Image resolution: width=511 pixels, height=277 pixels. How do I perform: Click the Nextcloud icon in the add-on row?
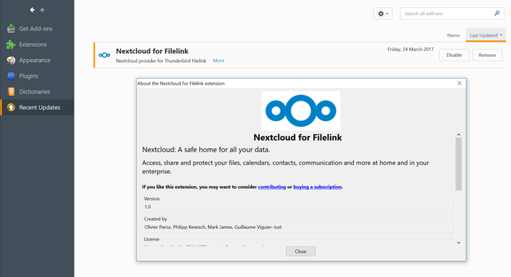point(104,55)
